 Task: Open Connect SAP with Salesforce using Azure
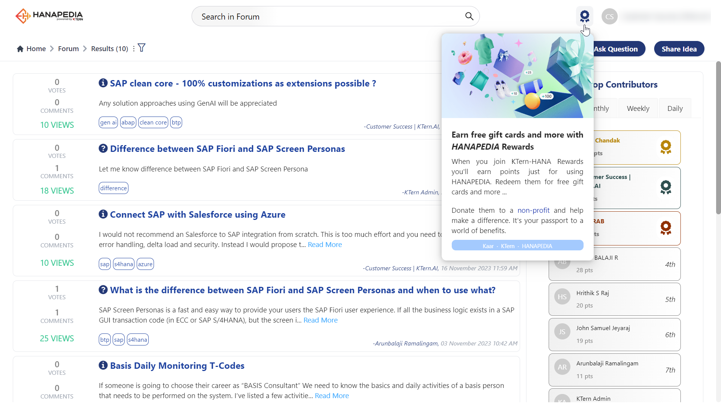(x=198, y=215)
